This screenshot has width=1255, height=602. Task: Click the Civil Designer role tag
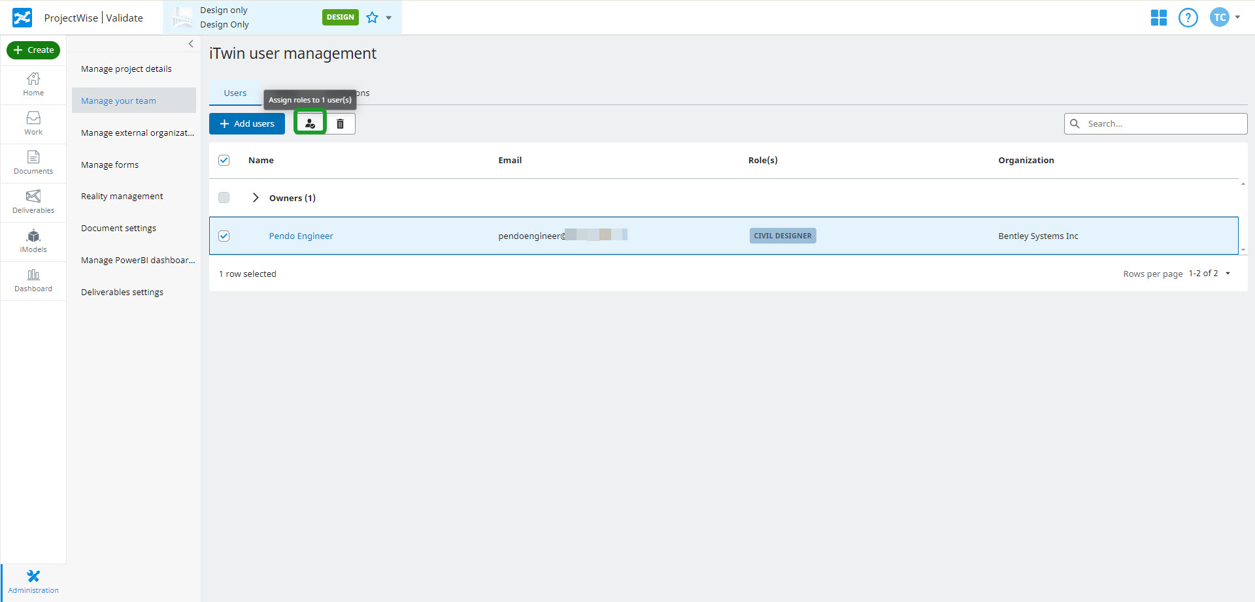pyautogui.click(x=782, y=236)
